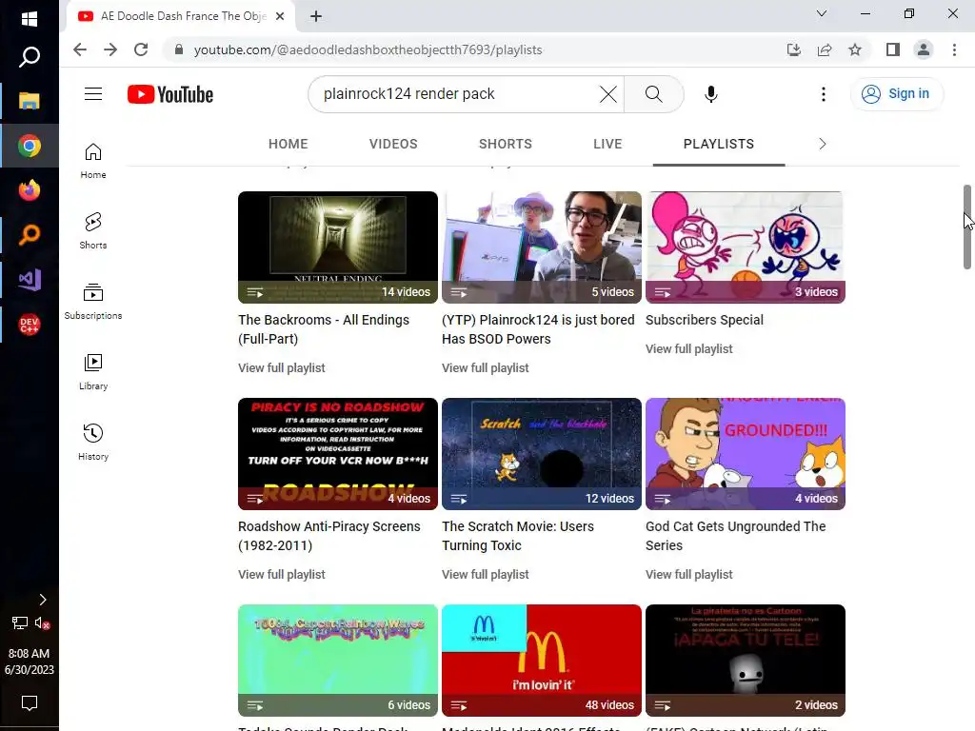Click title The Scratch Movie: Users Turning Toxic
975x731 pixels.
point(518,536)
